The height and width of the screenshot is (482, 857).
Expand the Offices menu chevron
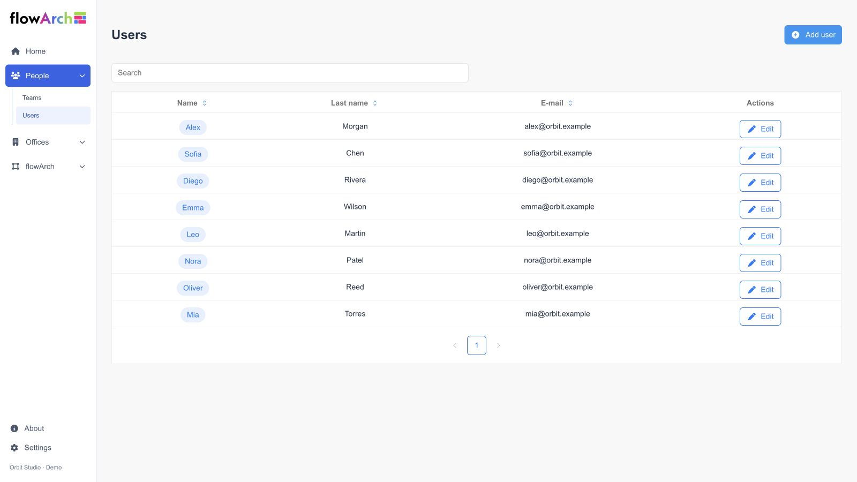(82, 142)
